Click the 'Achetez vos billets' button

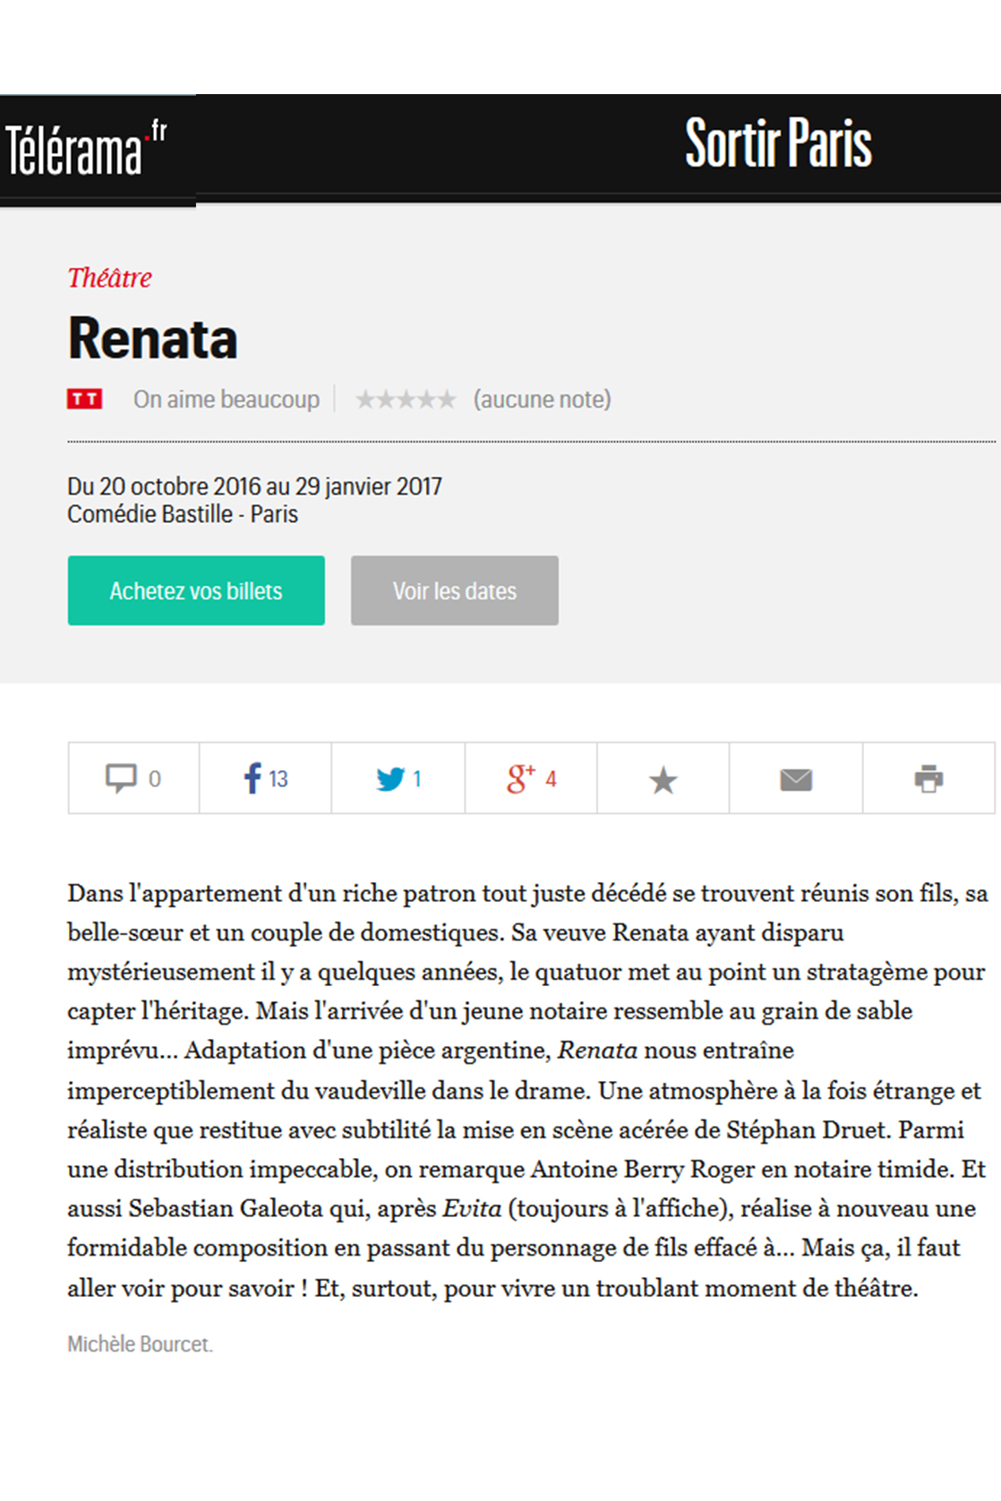coord(196,591)
